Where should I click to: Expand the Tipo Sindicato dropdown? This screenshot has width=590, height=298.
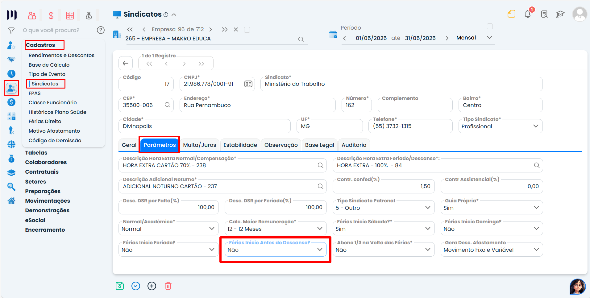[536, 126]
